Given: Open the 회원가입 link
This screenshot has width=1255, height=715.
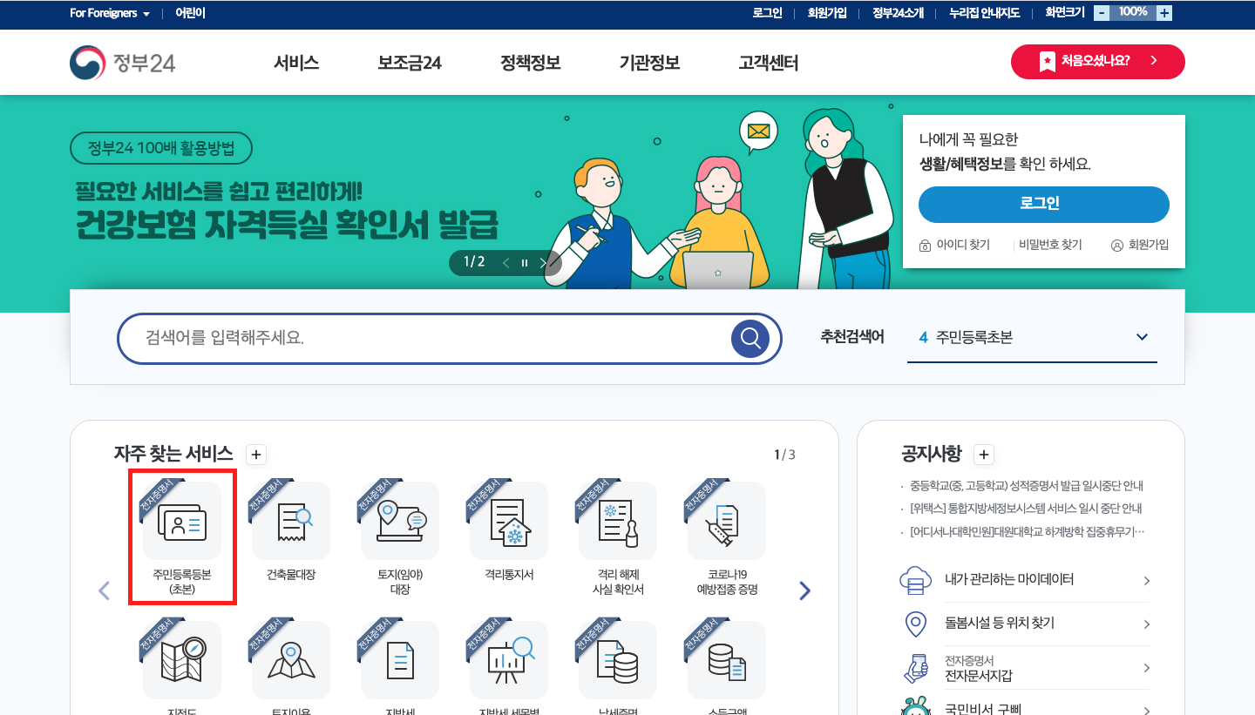Looking at the screenshot, I should coord(825,13).
